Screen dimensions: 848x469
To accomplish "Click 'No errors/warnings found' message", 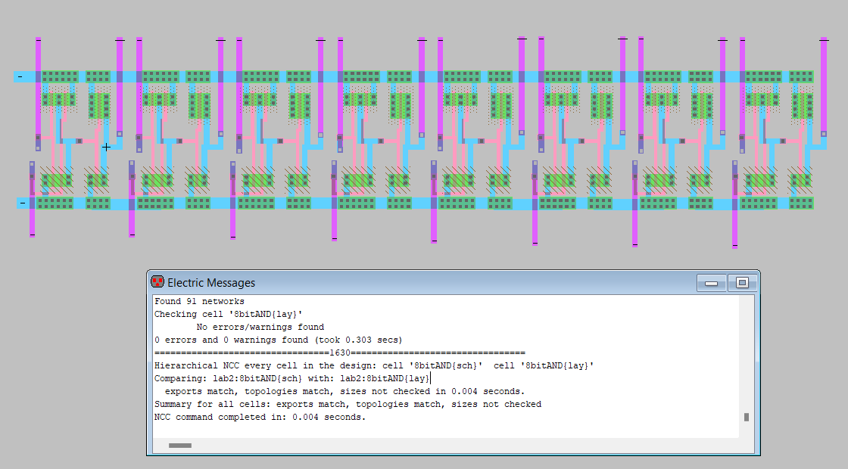I will click(260, 328).
